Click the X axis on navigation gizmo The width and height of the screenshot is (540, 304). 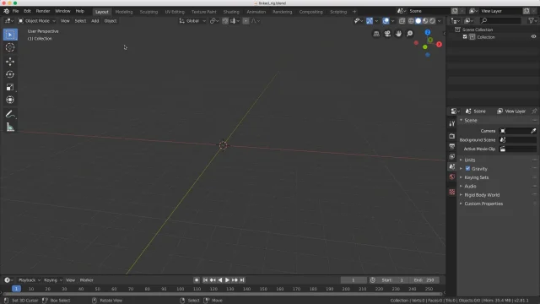(x=439, y=44)
